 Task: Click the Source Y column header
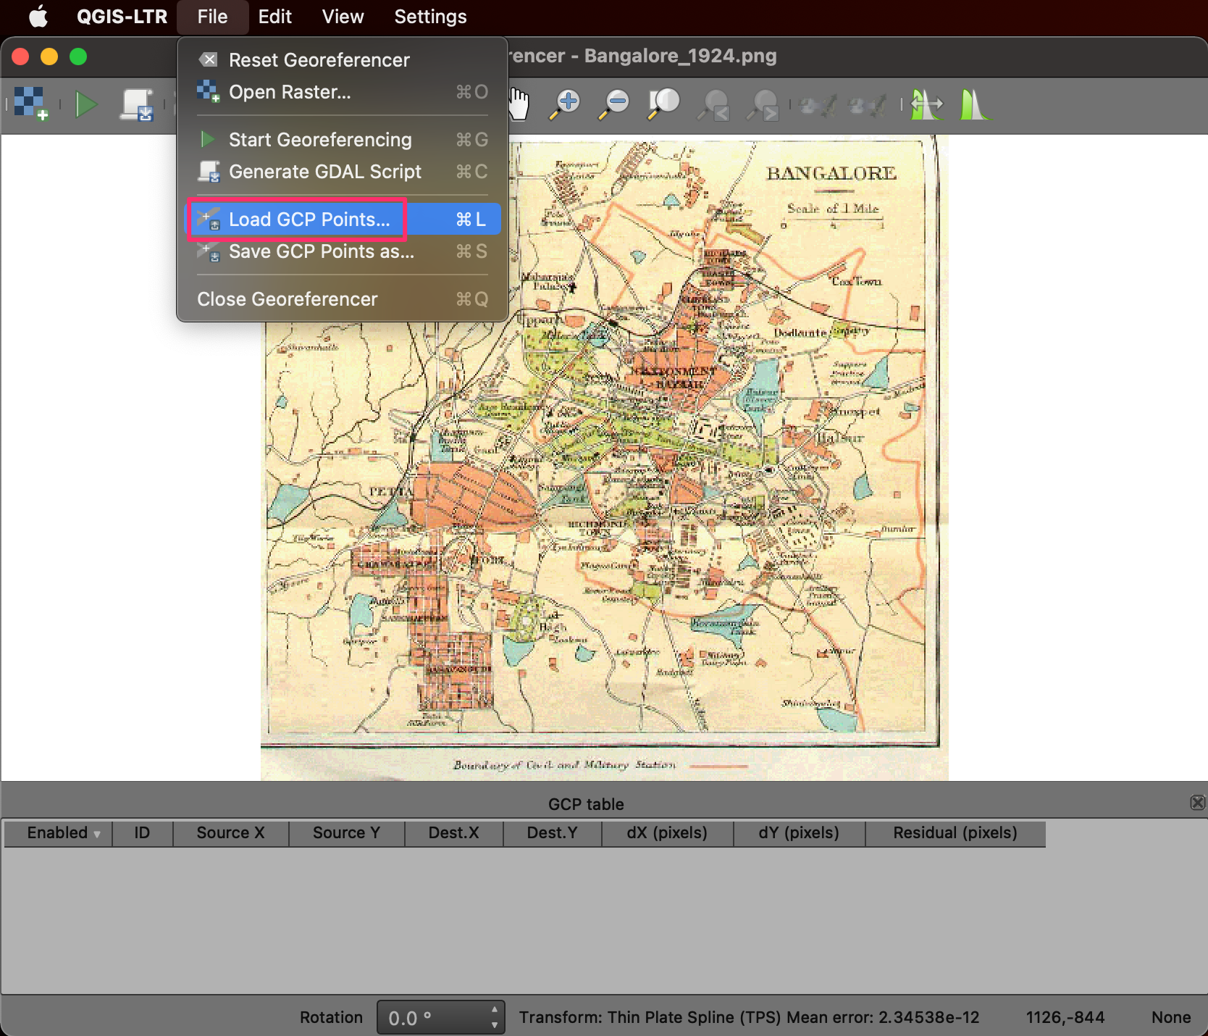pos(347,833)
